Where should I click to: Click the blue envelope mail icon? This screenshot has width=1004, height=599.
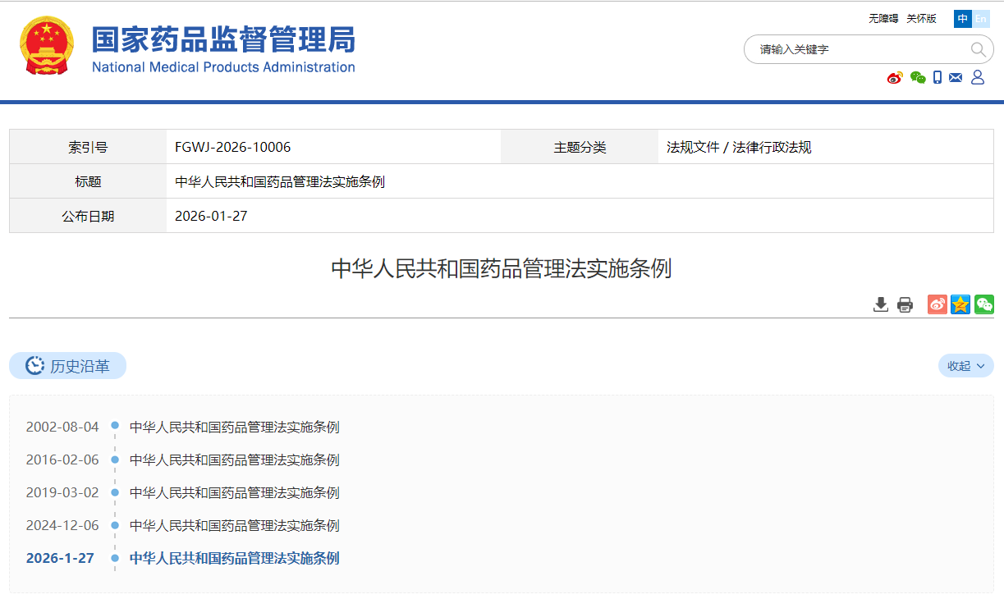pyautogui.click(x=956, y=78)
